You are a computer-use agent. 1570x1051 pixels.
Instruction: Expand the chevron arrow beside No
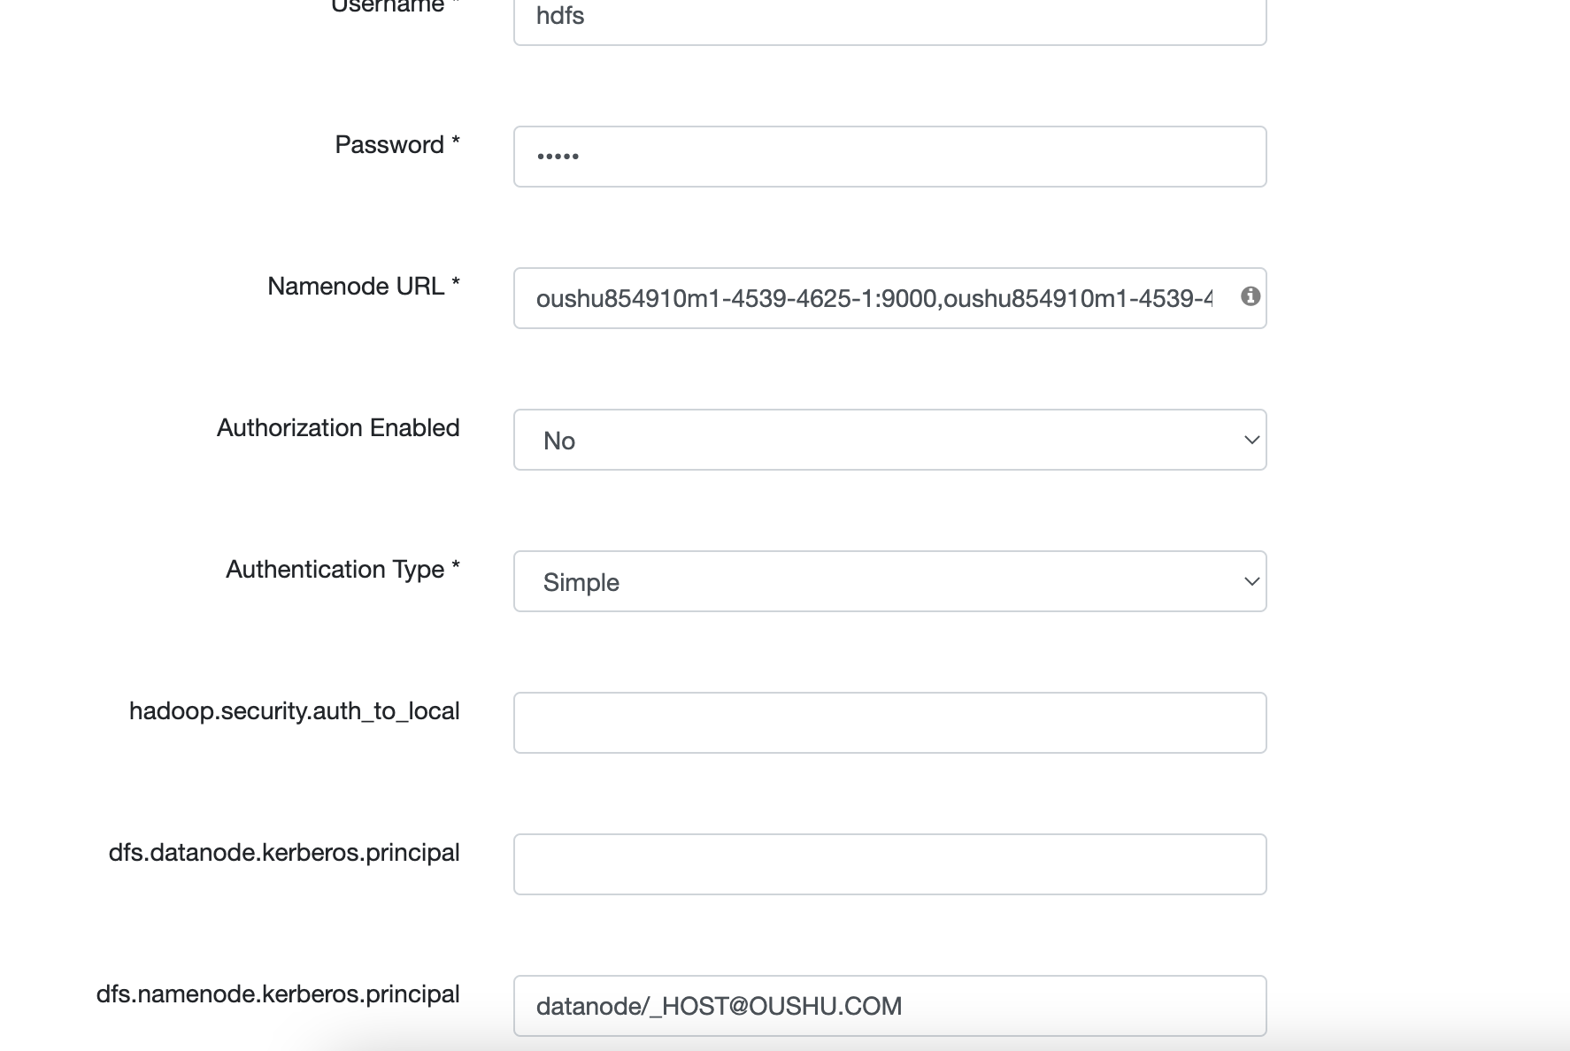point(1251,440)
